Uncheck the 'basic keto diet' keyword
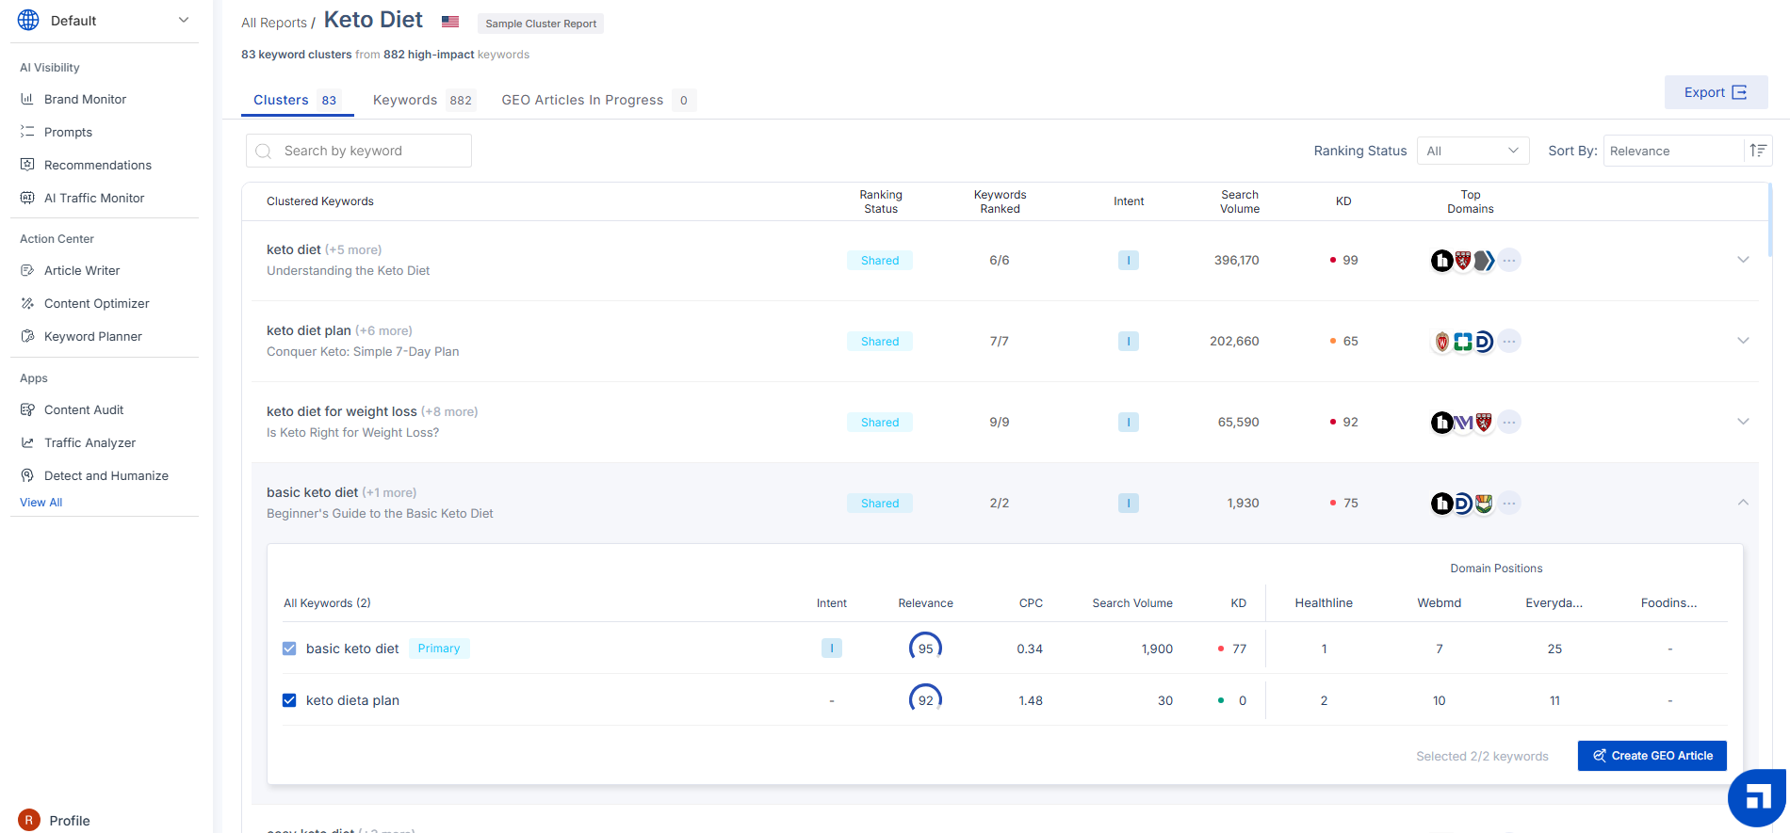 [289, 649]
